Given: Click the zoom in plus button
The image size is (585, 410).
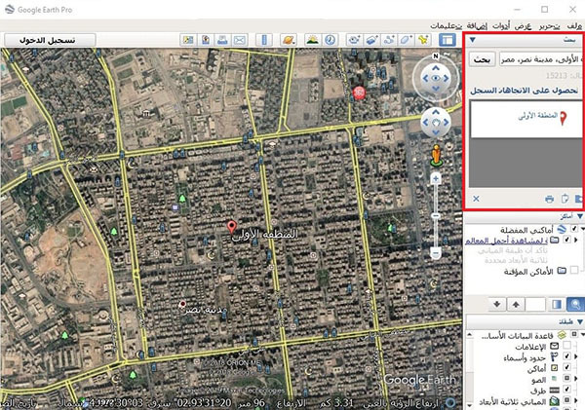Looking at the screenshot, I should tap(436, 179).
